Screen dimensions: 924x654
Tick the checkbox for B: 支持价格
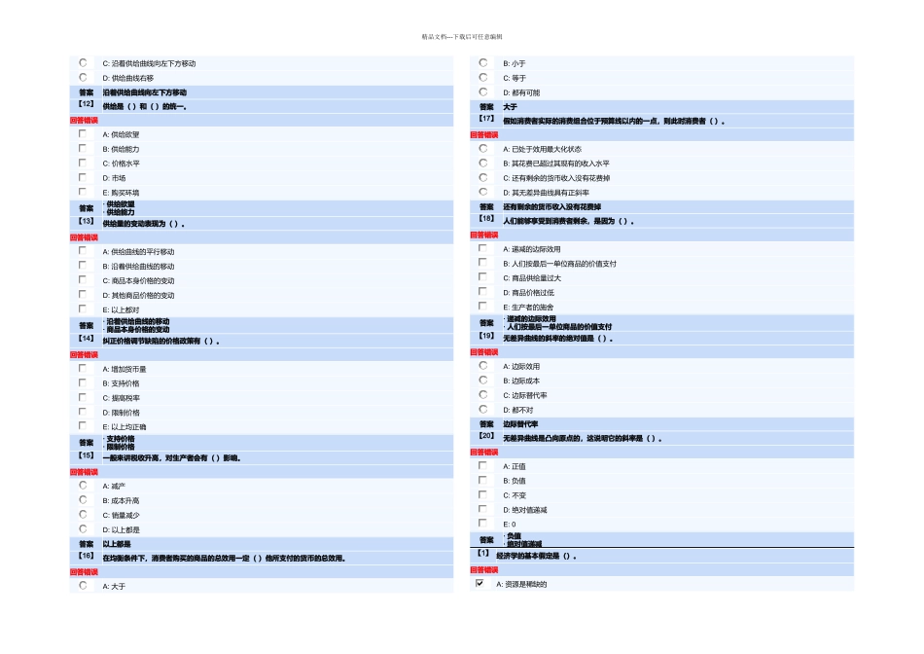(83, 382)
